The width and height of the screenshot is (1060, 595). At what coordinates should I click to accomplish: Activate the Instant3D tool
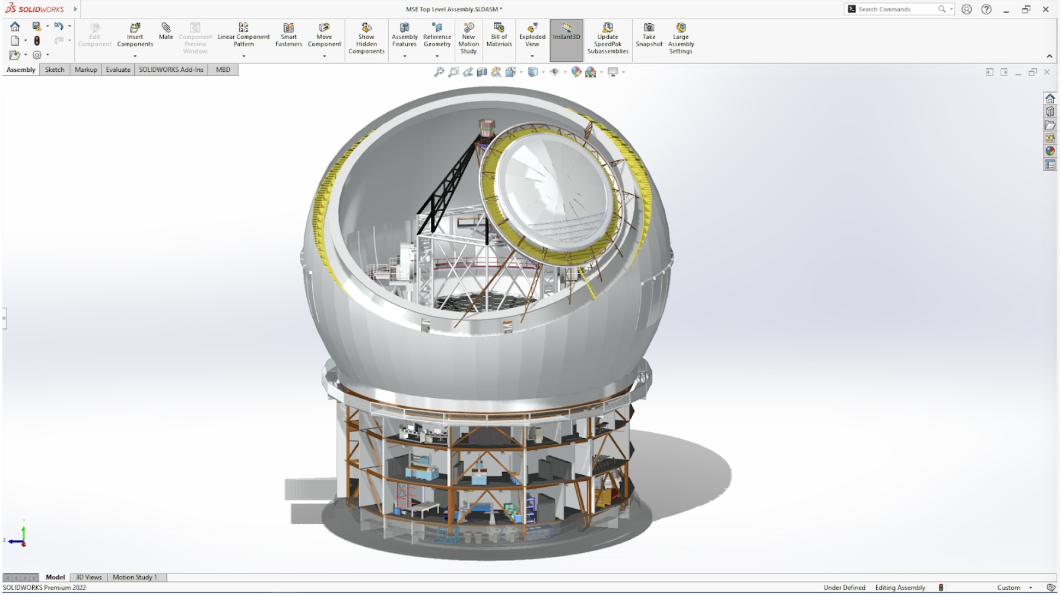pyautogui.click(x=566, y=36)
